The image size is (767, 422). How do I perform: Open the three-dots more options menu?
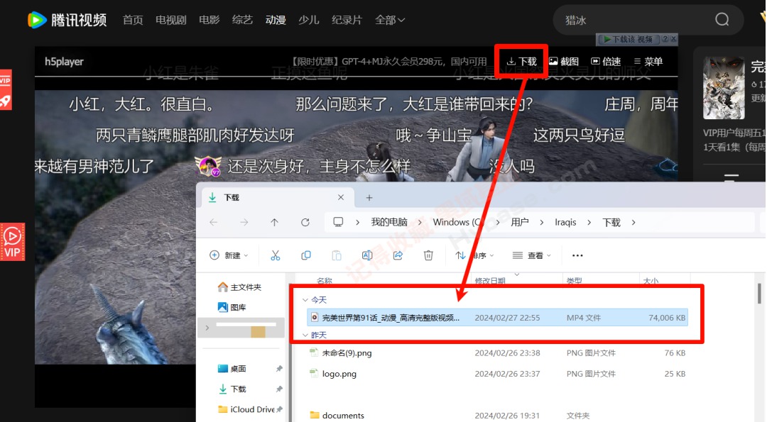point(577,255)
